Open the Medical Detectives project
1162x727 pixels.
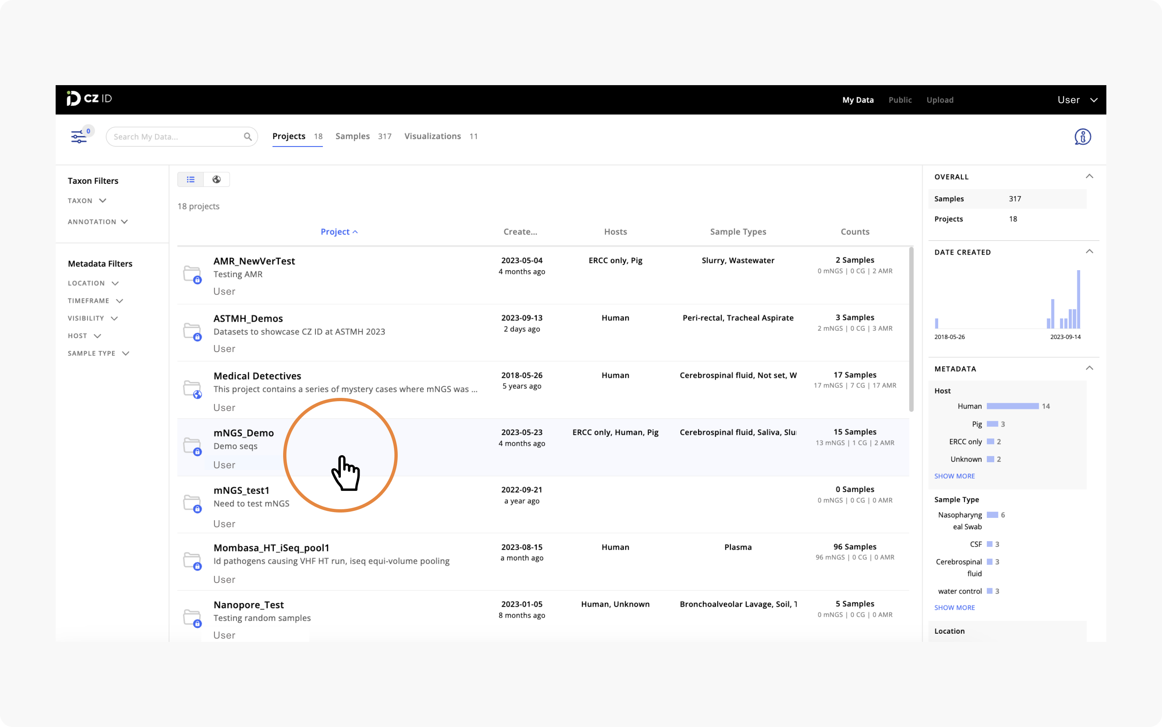pyautogui.click(x=257, y=376)
